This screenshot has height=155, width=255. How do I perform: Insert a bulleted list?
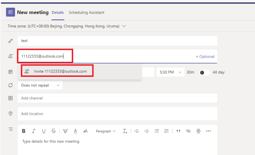click(x=157, y=131)
